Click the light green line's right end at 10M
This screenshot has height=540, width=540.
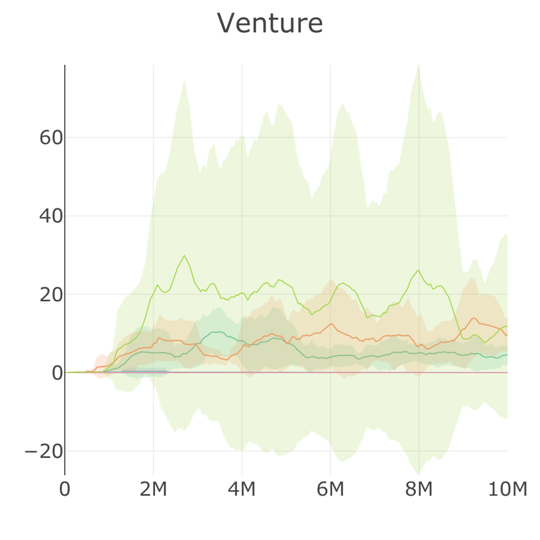[x=506, y=326]
